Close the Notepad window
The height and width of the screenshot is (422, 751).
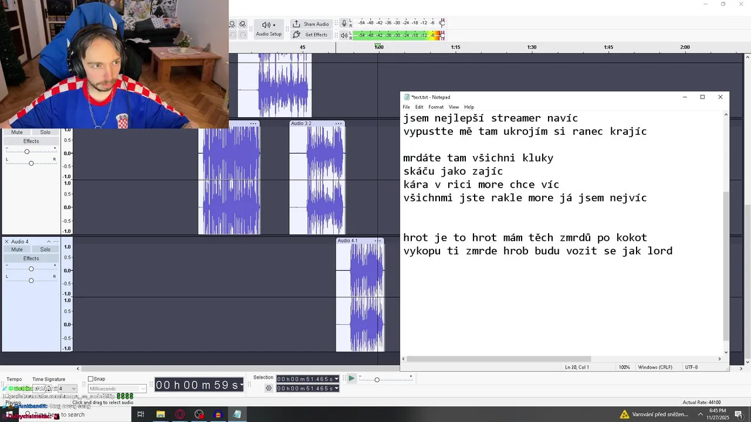click(720, 97)
